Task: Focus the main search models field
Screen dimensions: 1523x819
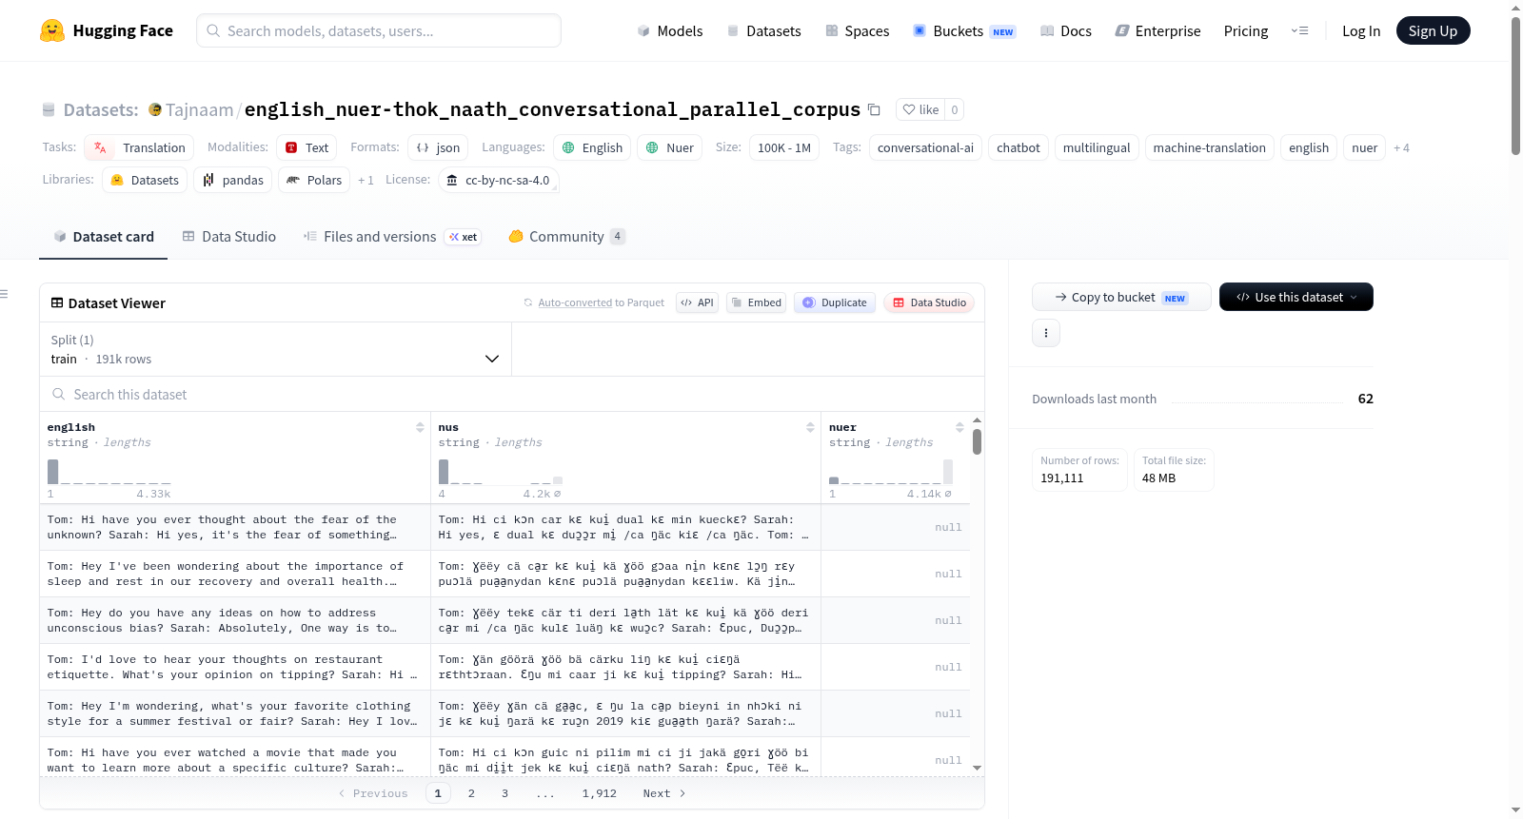Action: pyautogui.click(x=379, y=30)
